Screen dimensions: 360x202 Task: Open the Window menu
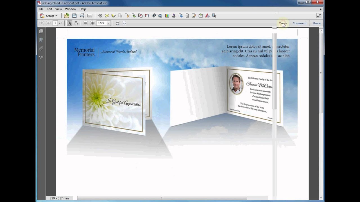tap(71, 9)
